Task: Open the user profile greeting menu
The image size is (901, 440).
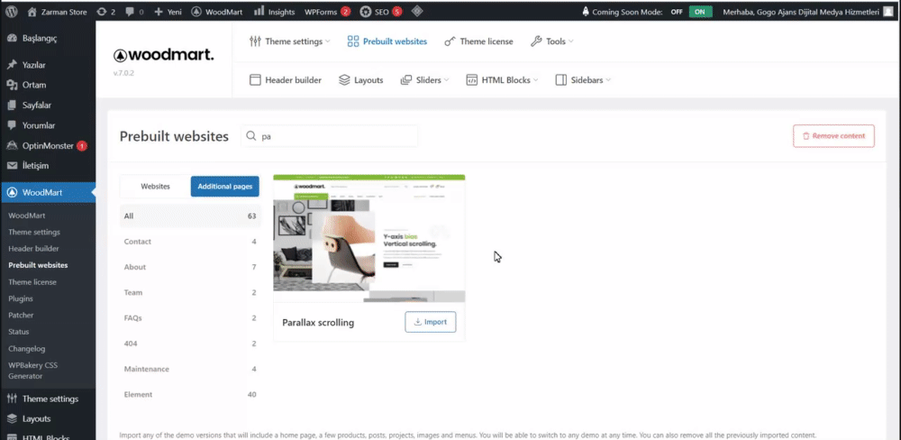Action: (x=800, y=12)
